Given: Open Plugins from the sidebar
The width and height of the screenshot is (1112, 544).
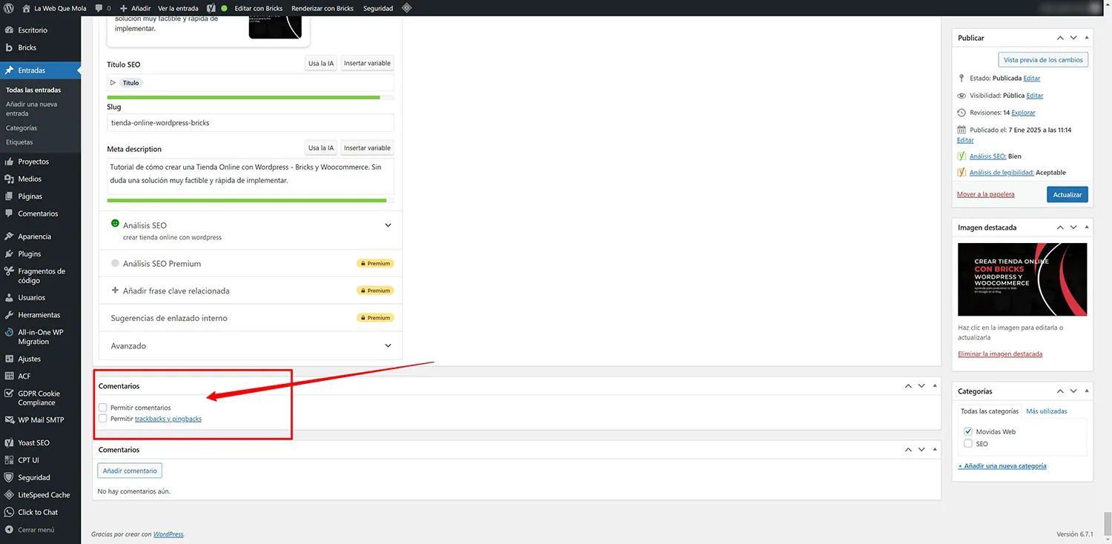Looking at the screenshot, I should [30, 253].
